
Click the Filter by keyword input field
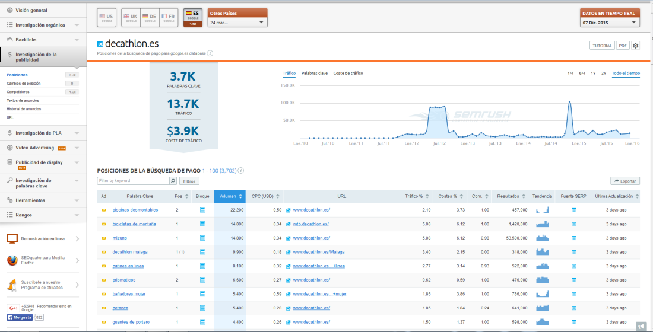(133, 181)
